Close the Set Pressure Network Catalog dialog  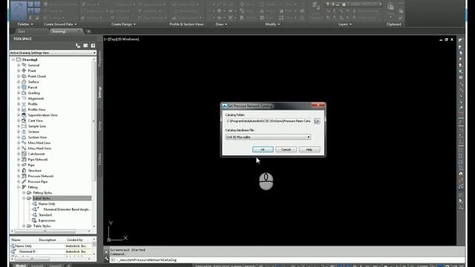(318, 105)
